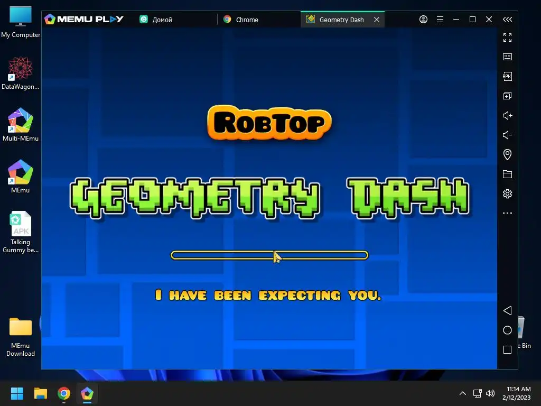Open MEmu settings gear icon
The height and width of the screenshot is (406, 541).
coord(507,193)
